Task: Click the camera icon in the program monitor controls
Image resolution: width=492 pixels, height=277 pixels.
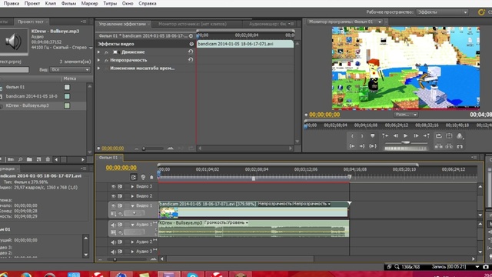Action: click(460, 146)
